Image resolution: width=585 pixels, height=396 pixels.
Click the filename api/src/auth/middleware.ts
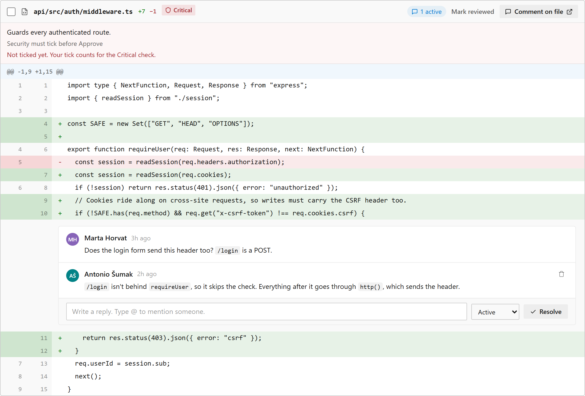coord(83,12)
